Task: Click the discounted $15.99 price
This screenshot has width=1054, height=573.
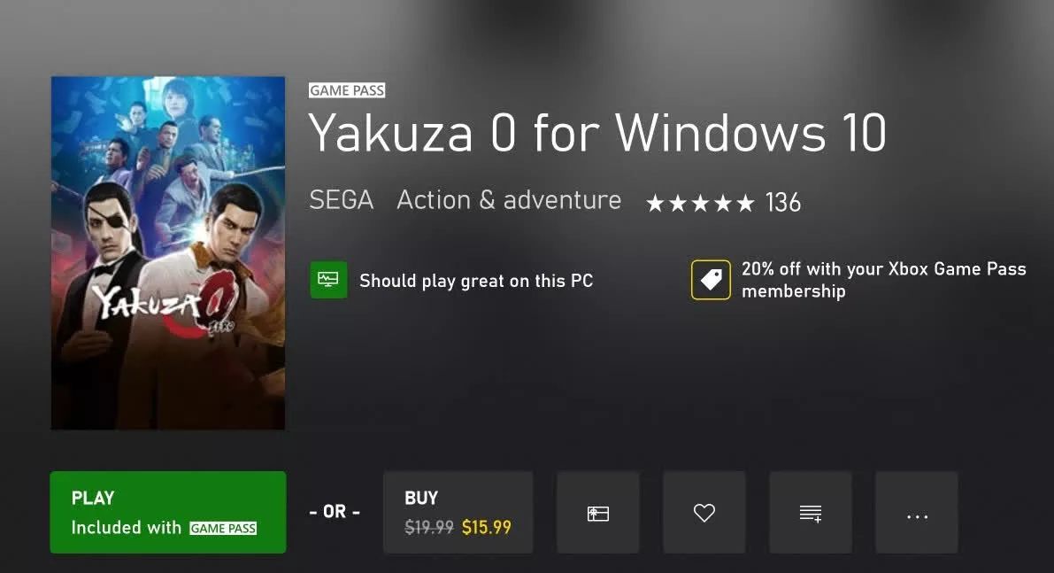Action: tap(487, 528)
